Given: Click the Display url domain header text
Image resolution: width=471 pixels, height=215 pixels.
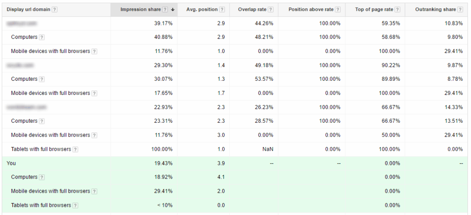Looking at the screenshot, I should (28, 10).
